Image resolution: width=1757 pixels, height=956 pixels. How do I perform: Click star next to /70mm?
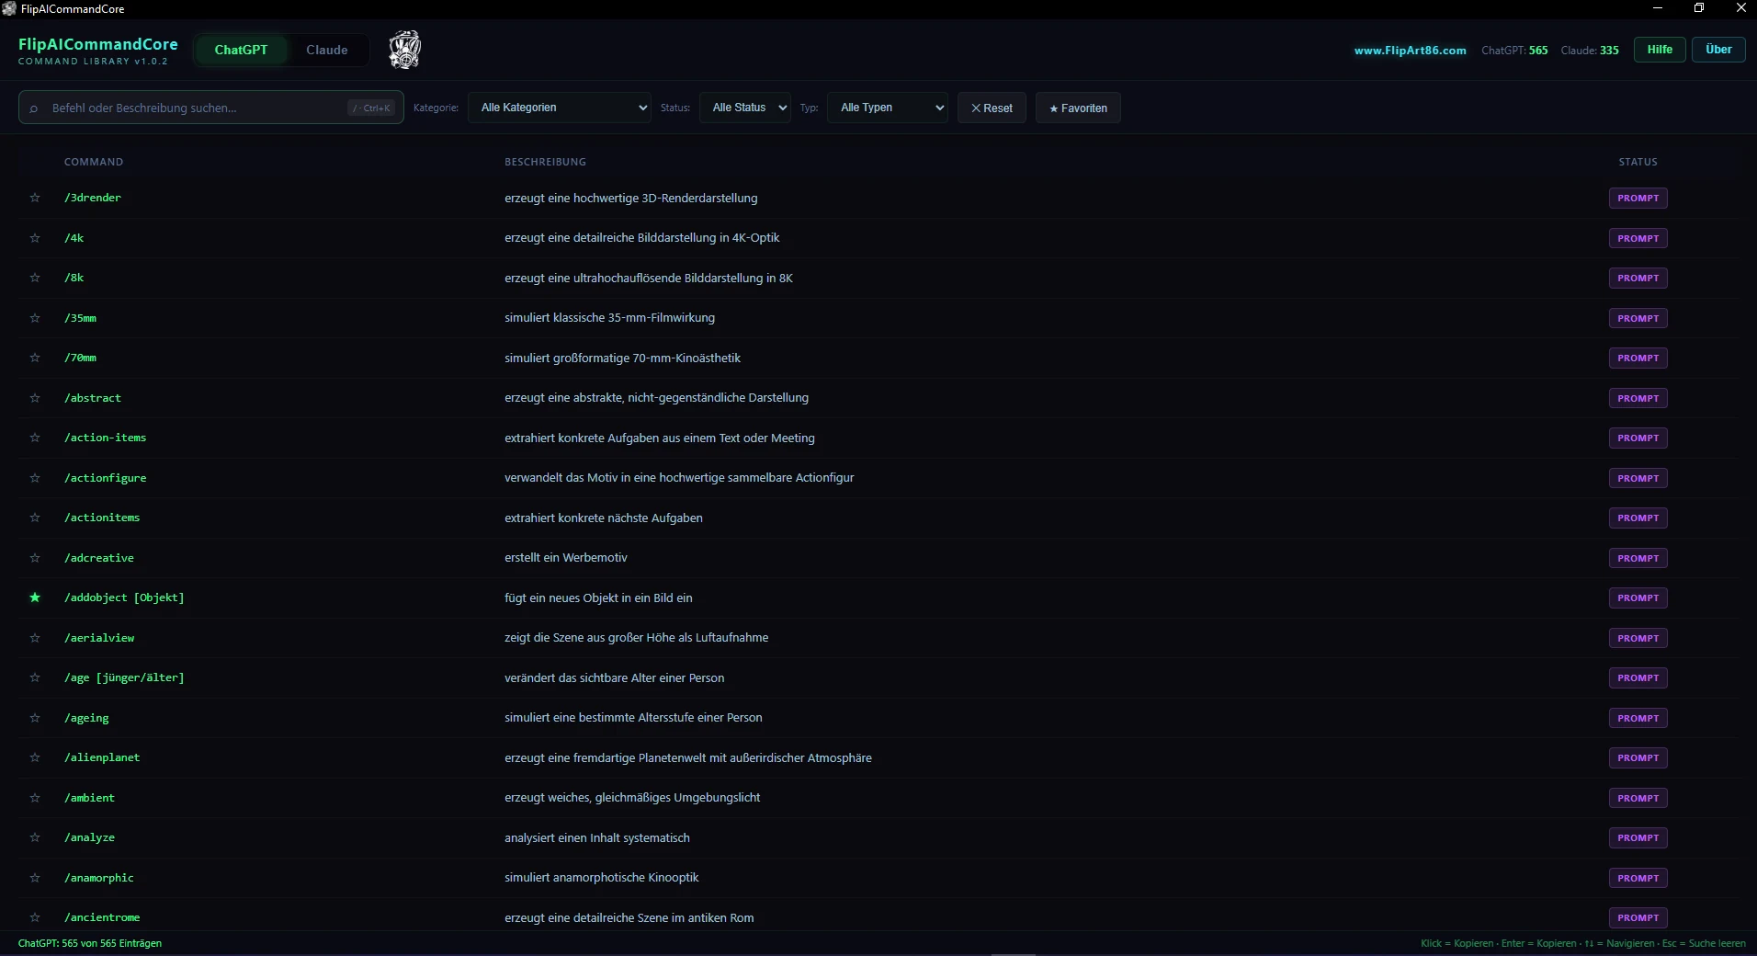click(x=35, y=358)
